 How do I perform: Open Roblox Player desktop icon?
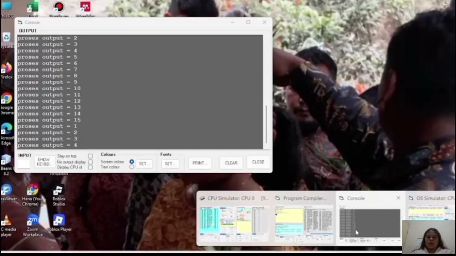pos(58,223)
